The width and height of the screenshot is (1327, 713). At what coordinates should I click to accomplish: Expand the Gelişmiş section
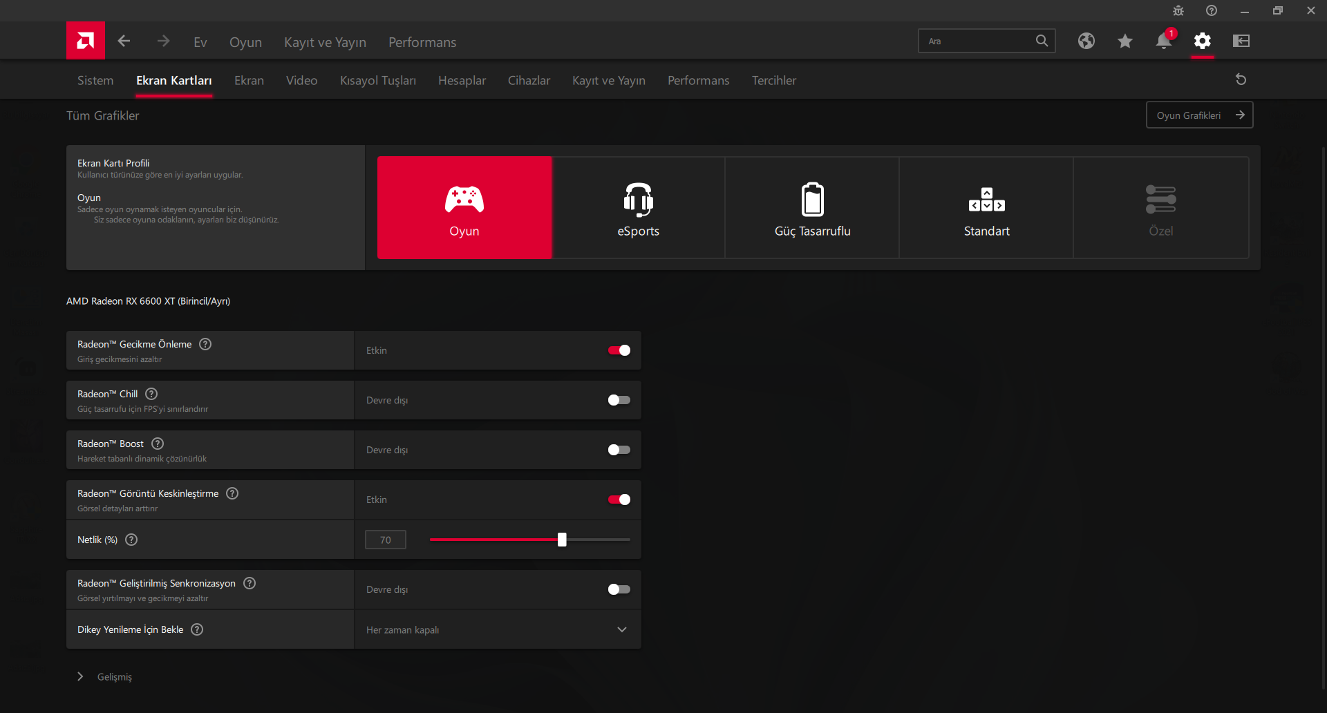tap(106, 677)
